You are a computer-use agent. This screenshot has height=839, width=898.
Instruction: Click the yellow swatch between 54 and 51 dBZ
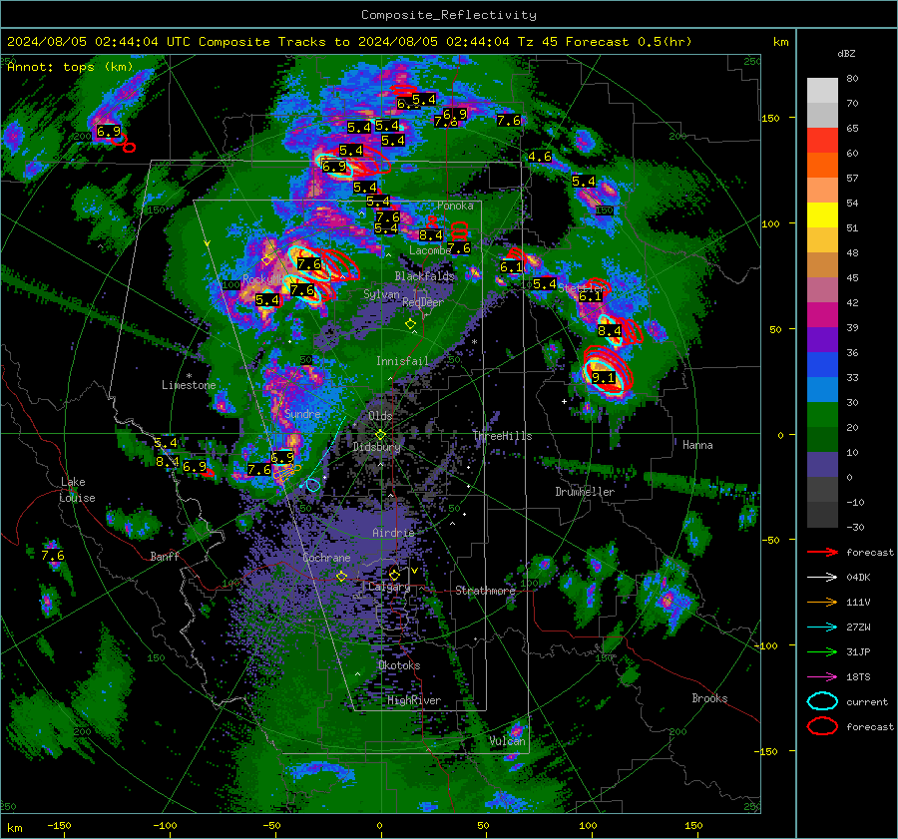pos(822,215)
